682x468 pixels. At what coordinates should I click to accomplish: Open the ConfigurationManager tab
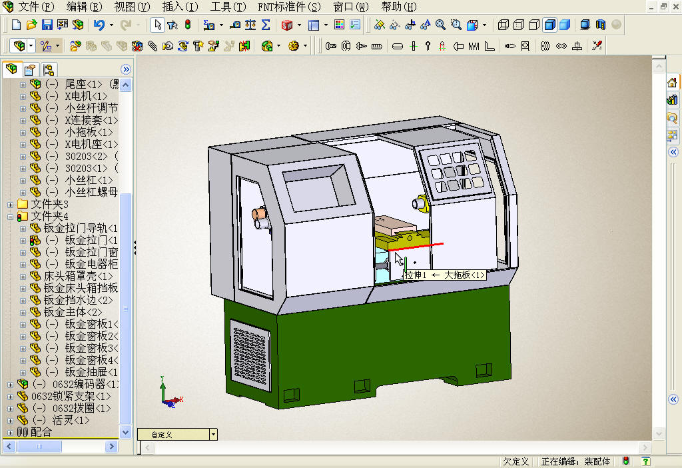(x=48, y=69)
